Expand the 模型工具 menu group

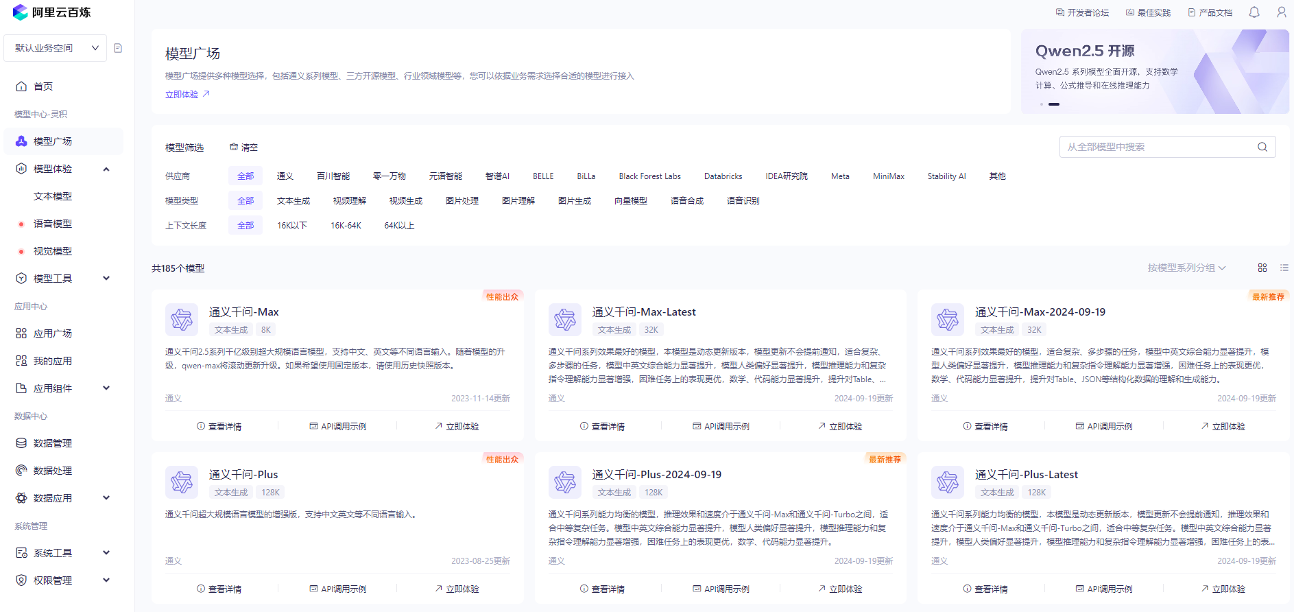click(106, 279)
